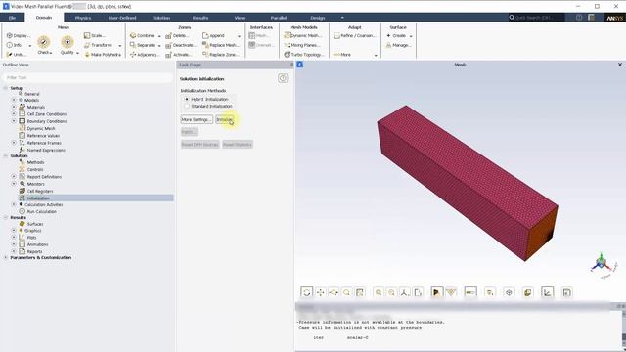Image resolution: width=626 pixels, height=352 pixels.
Task: Open the Combine dropdown arrow
Action: coord(159,36)
